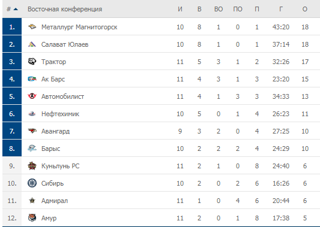Open the Нефтехимик team link
320x227 pixels.
pos(60,114)
